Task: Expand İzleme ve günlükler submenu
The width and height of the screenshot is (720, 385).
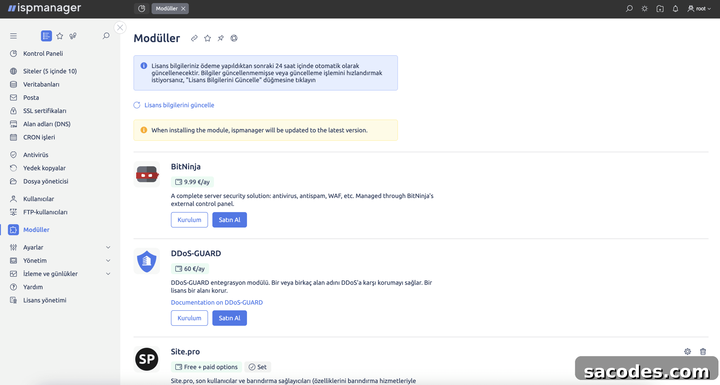Action: coord(60,274)
